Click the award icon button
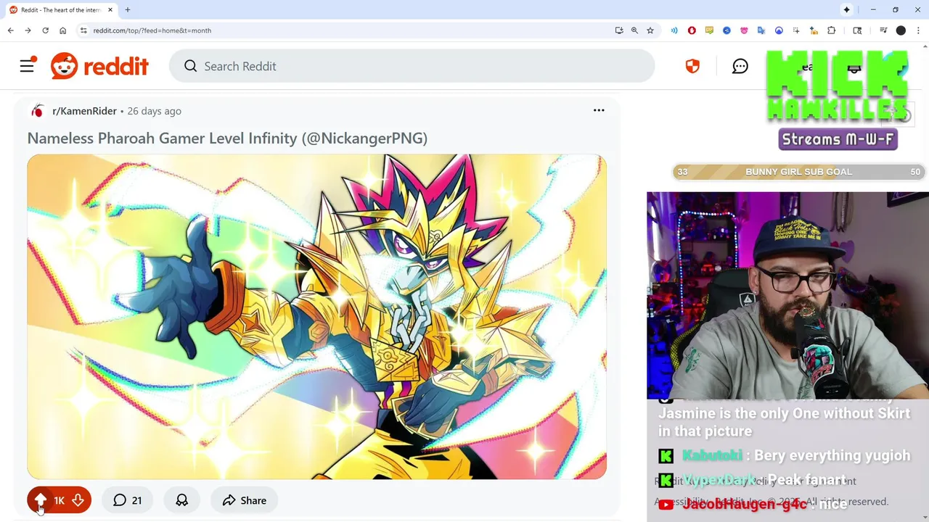Screen dimensions: 929x522 pyautogui.click(x=181, y=500)
